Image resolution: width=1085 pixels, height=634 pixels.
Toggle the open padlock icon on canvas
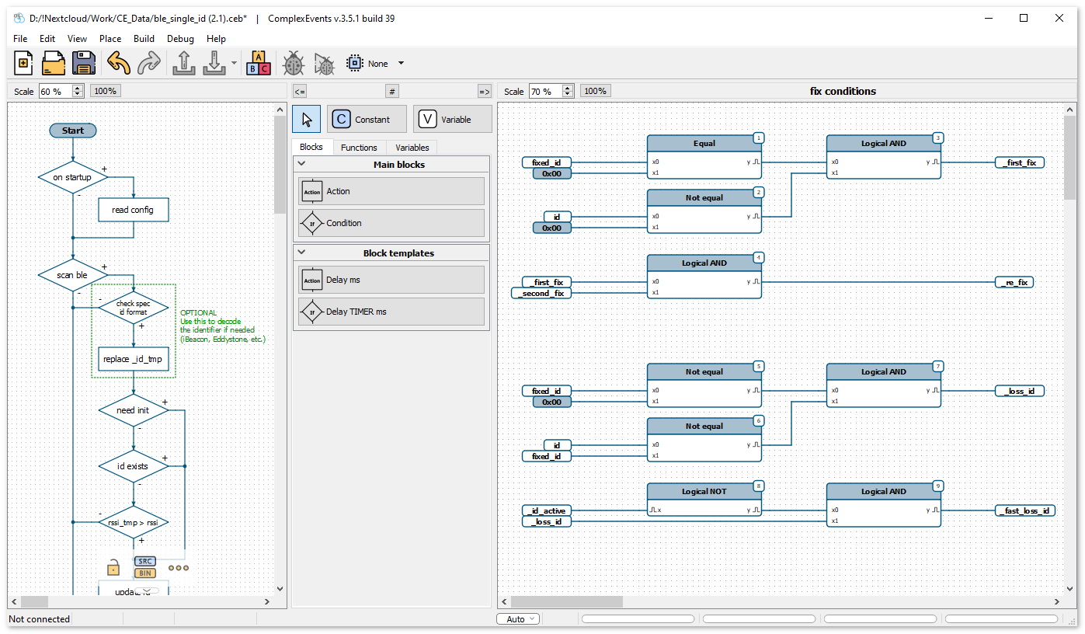click(113, 566)
